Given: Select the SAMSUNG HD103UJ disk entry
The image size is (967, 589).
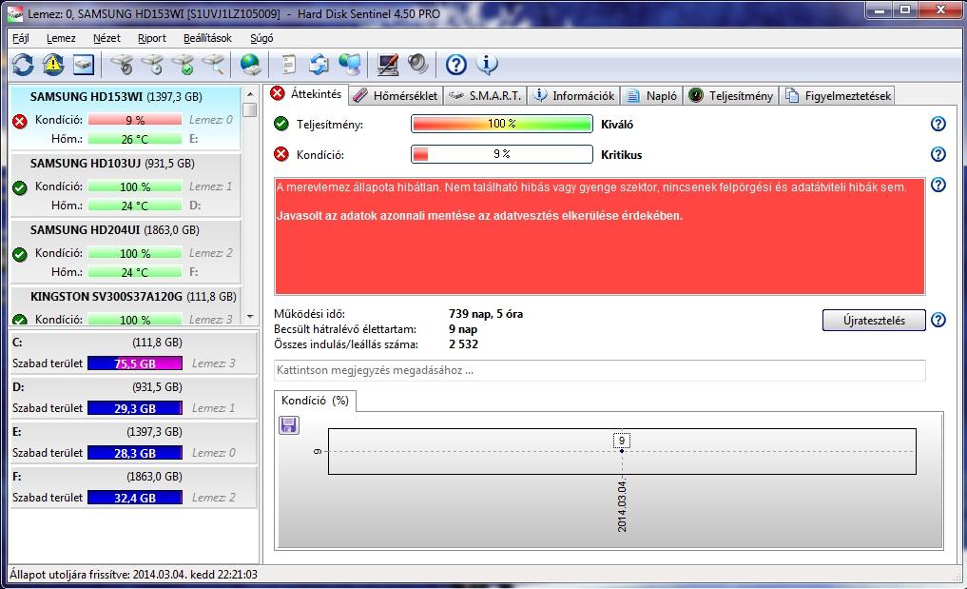Looking at the screenshot, I should coord(126,186).
